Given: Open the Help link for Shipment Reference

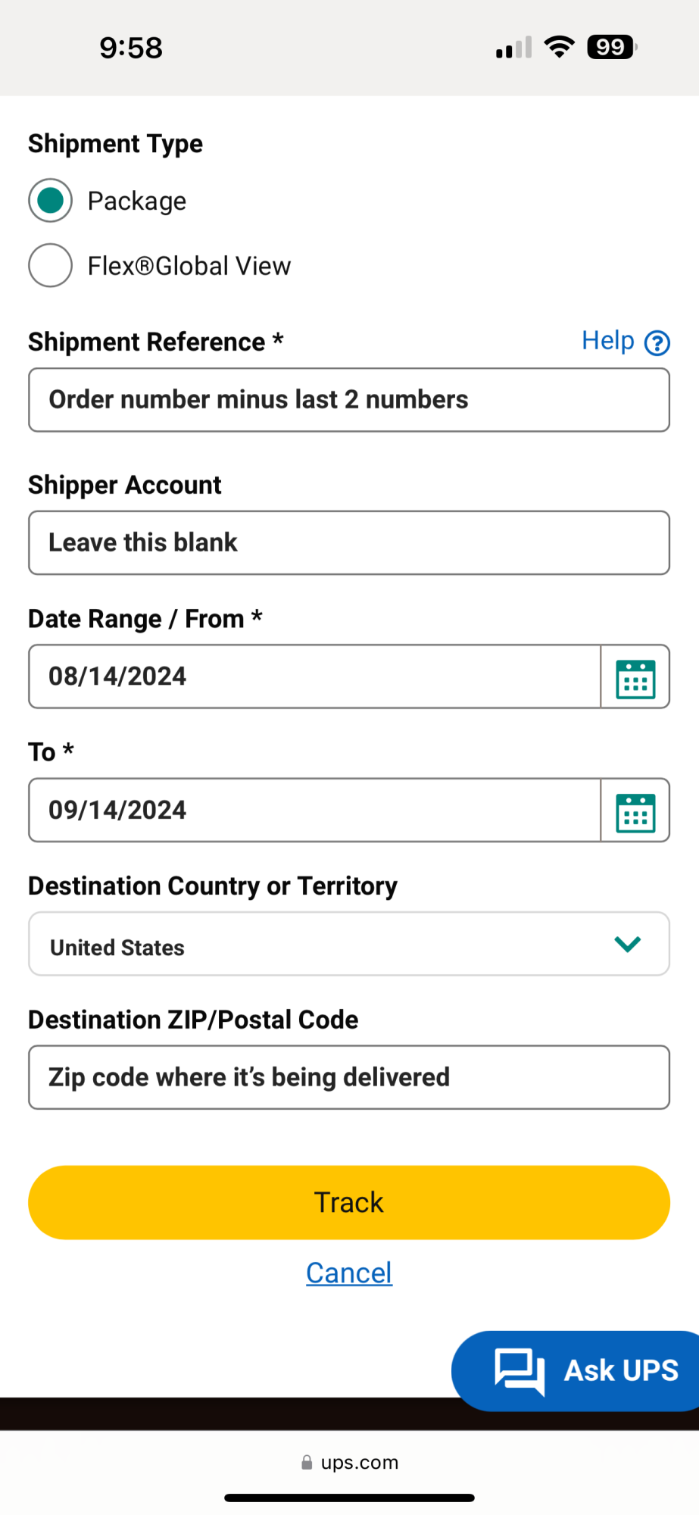Looking at the screenshot, I should 607,341.
